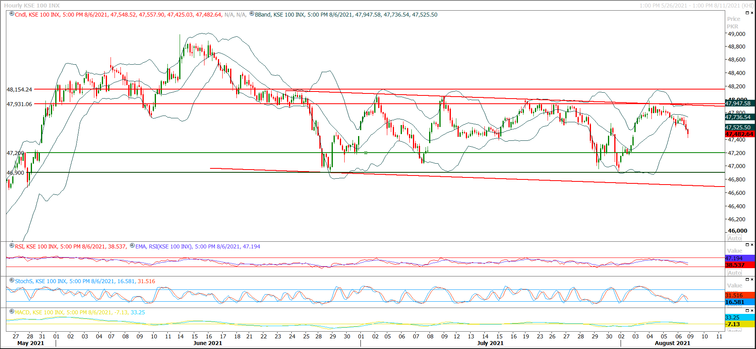Maximize the price chart pane
Viewport: 756px width, 349px height.
(x=747, y=13)
